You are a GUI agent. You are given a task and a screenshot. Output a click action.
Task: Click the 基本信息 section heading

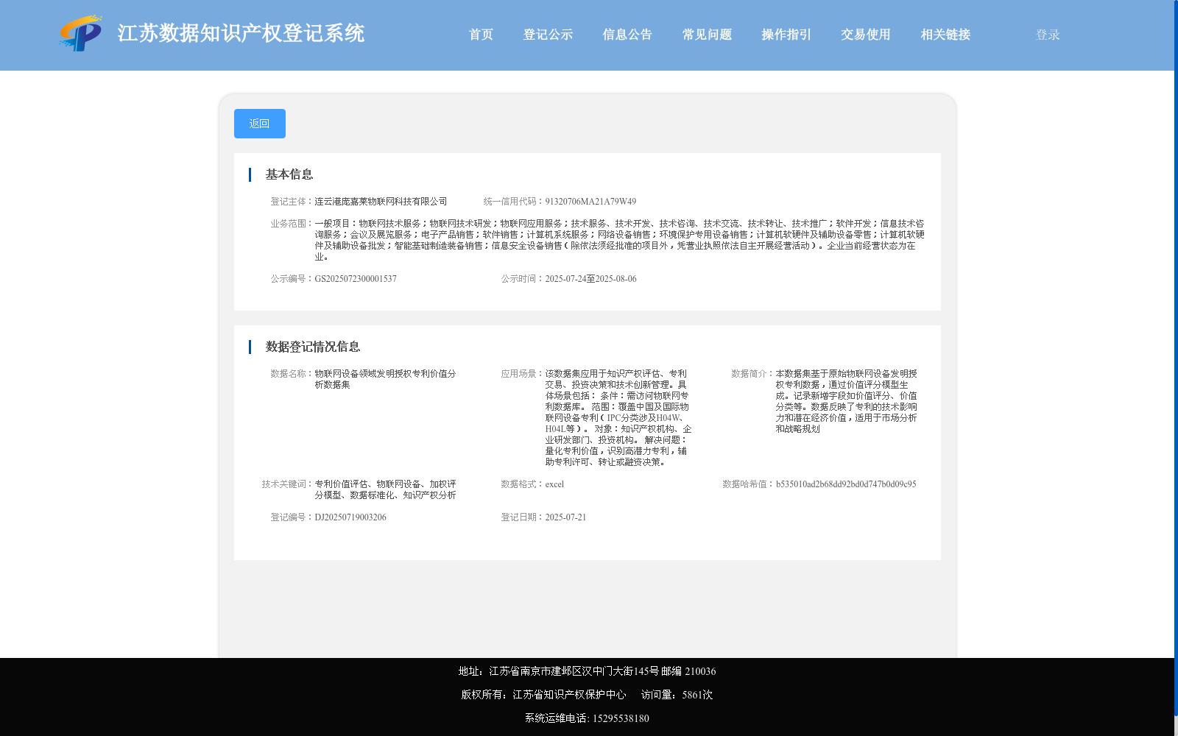point(289,174)
